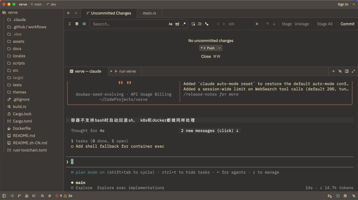The width and height of the screenshot is (358, 200).
Task: Click the terminal prompt input line
Action: click(209, 162)
